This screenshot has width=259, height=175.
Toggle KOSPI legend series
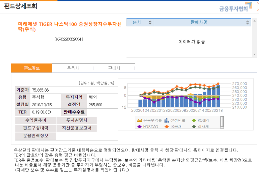pyautogui.click(x=200, y=120)
